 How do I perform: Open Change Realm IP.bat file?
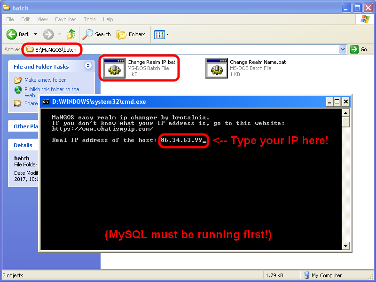tap(113, 68)
